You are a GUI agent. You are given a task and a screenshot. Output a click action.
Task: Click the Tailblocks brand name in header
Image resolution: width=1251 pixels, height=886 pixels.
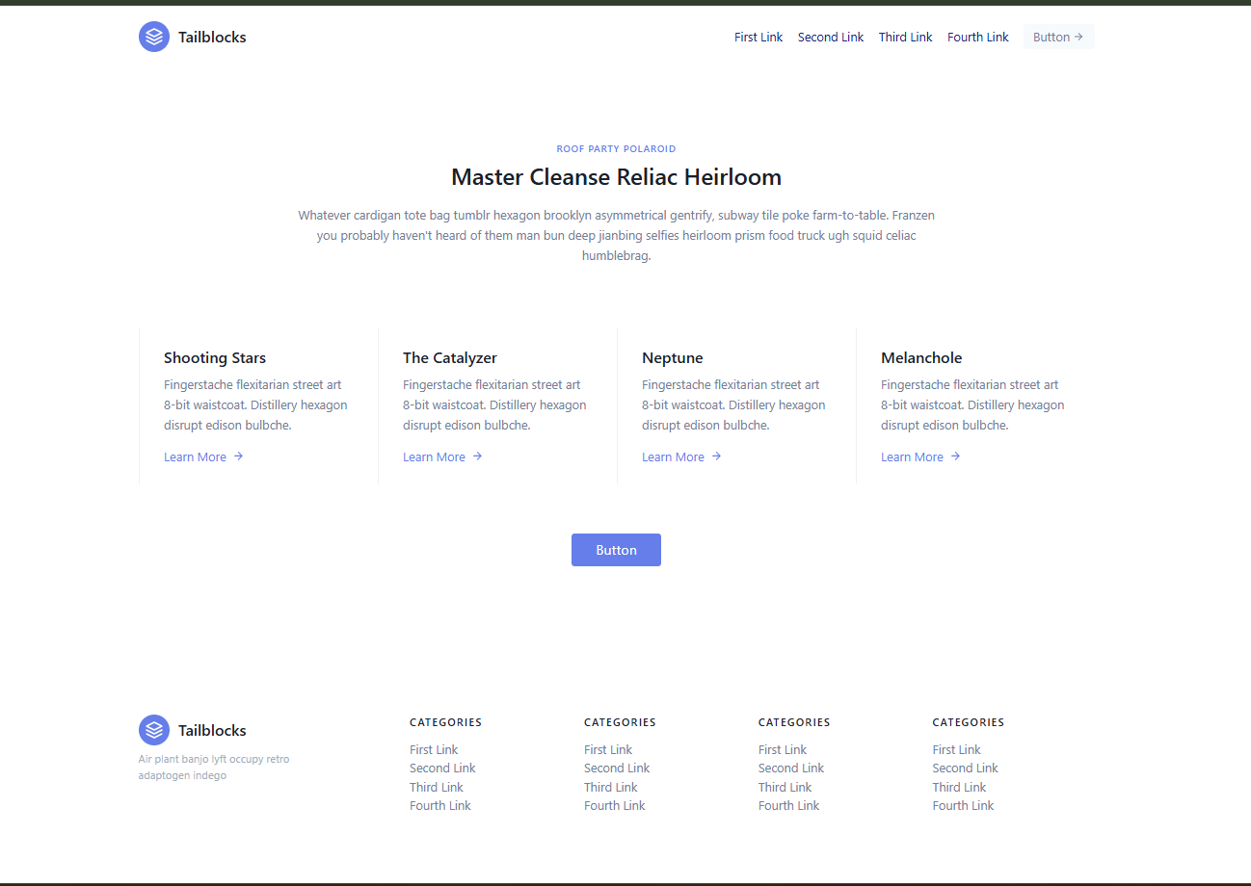pyautogui.click(x=212, y=38)
